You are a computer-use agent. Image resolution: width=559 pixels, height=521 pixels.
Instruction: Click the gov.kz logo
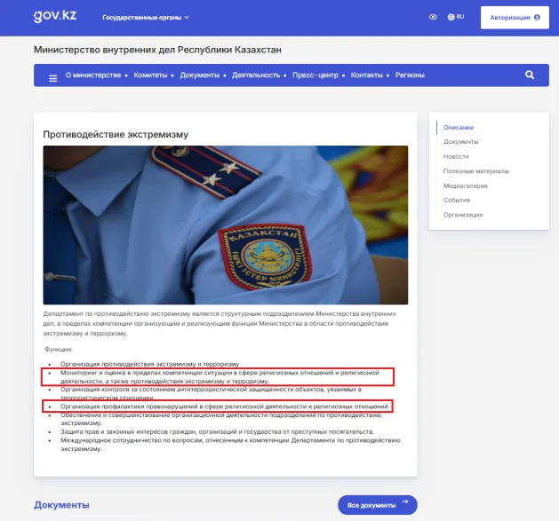55,16
